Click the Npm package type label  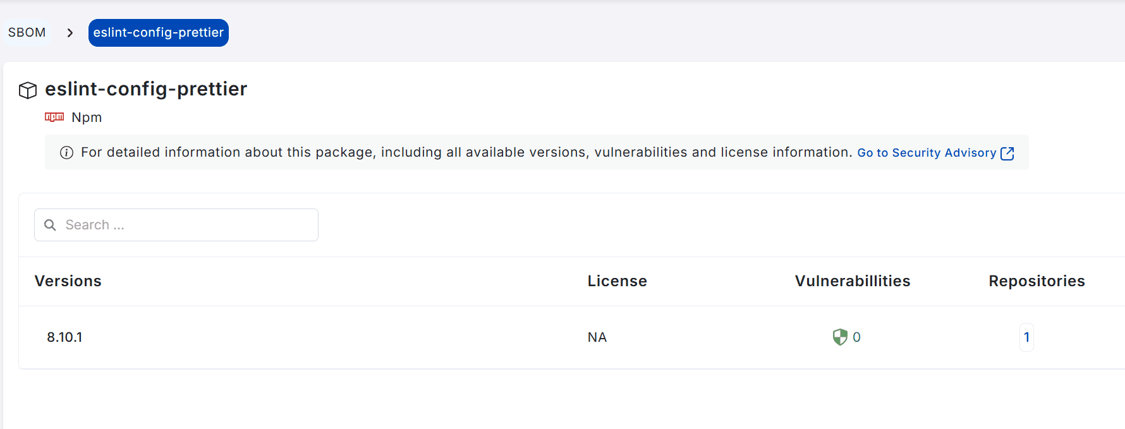(87, 118)
